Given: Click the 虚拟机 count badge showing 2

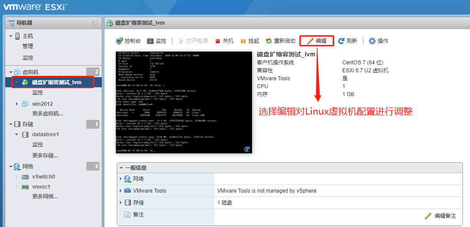Looking at the screenshot, I should click(x=92, y=72).
